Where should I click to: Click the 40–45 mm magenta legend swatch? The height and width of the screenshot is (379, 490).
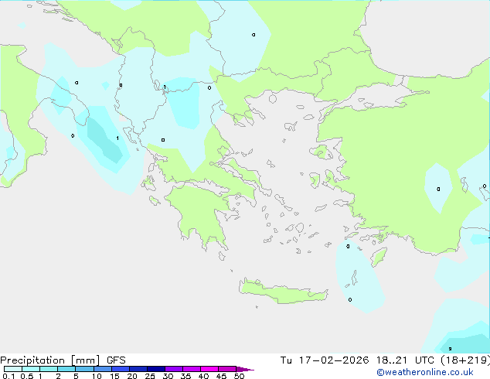point(209,369)
